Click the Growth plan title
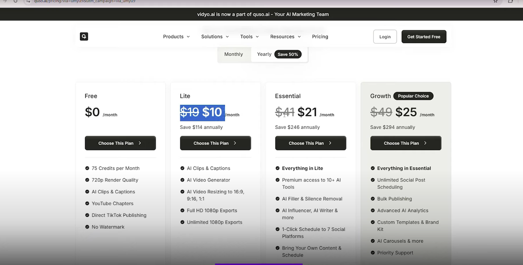523x265 pixels. (380, 96)
